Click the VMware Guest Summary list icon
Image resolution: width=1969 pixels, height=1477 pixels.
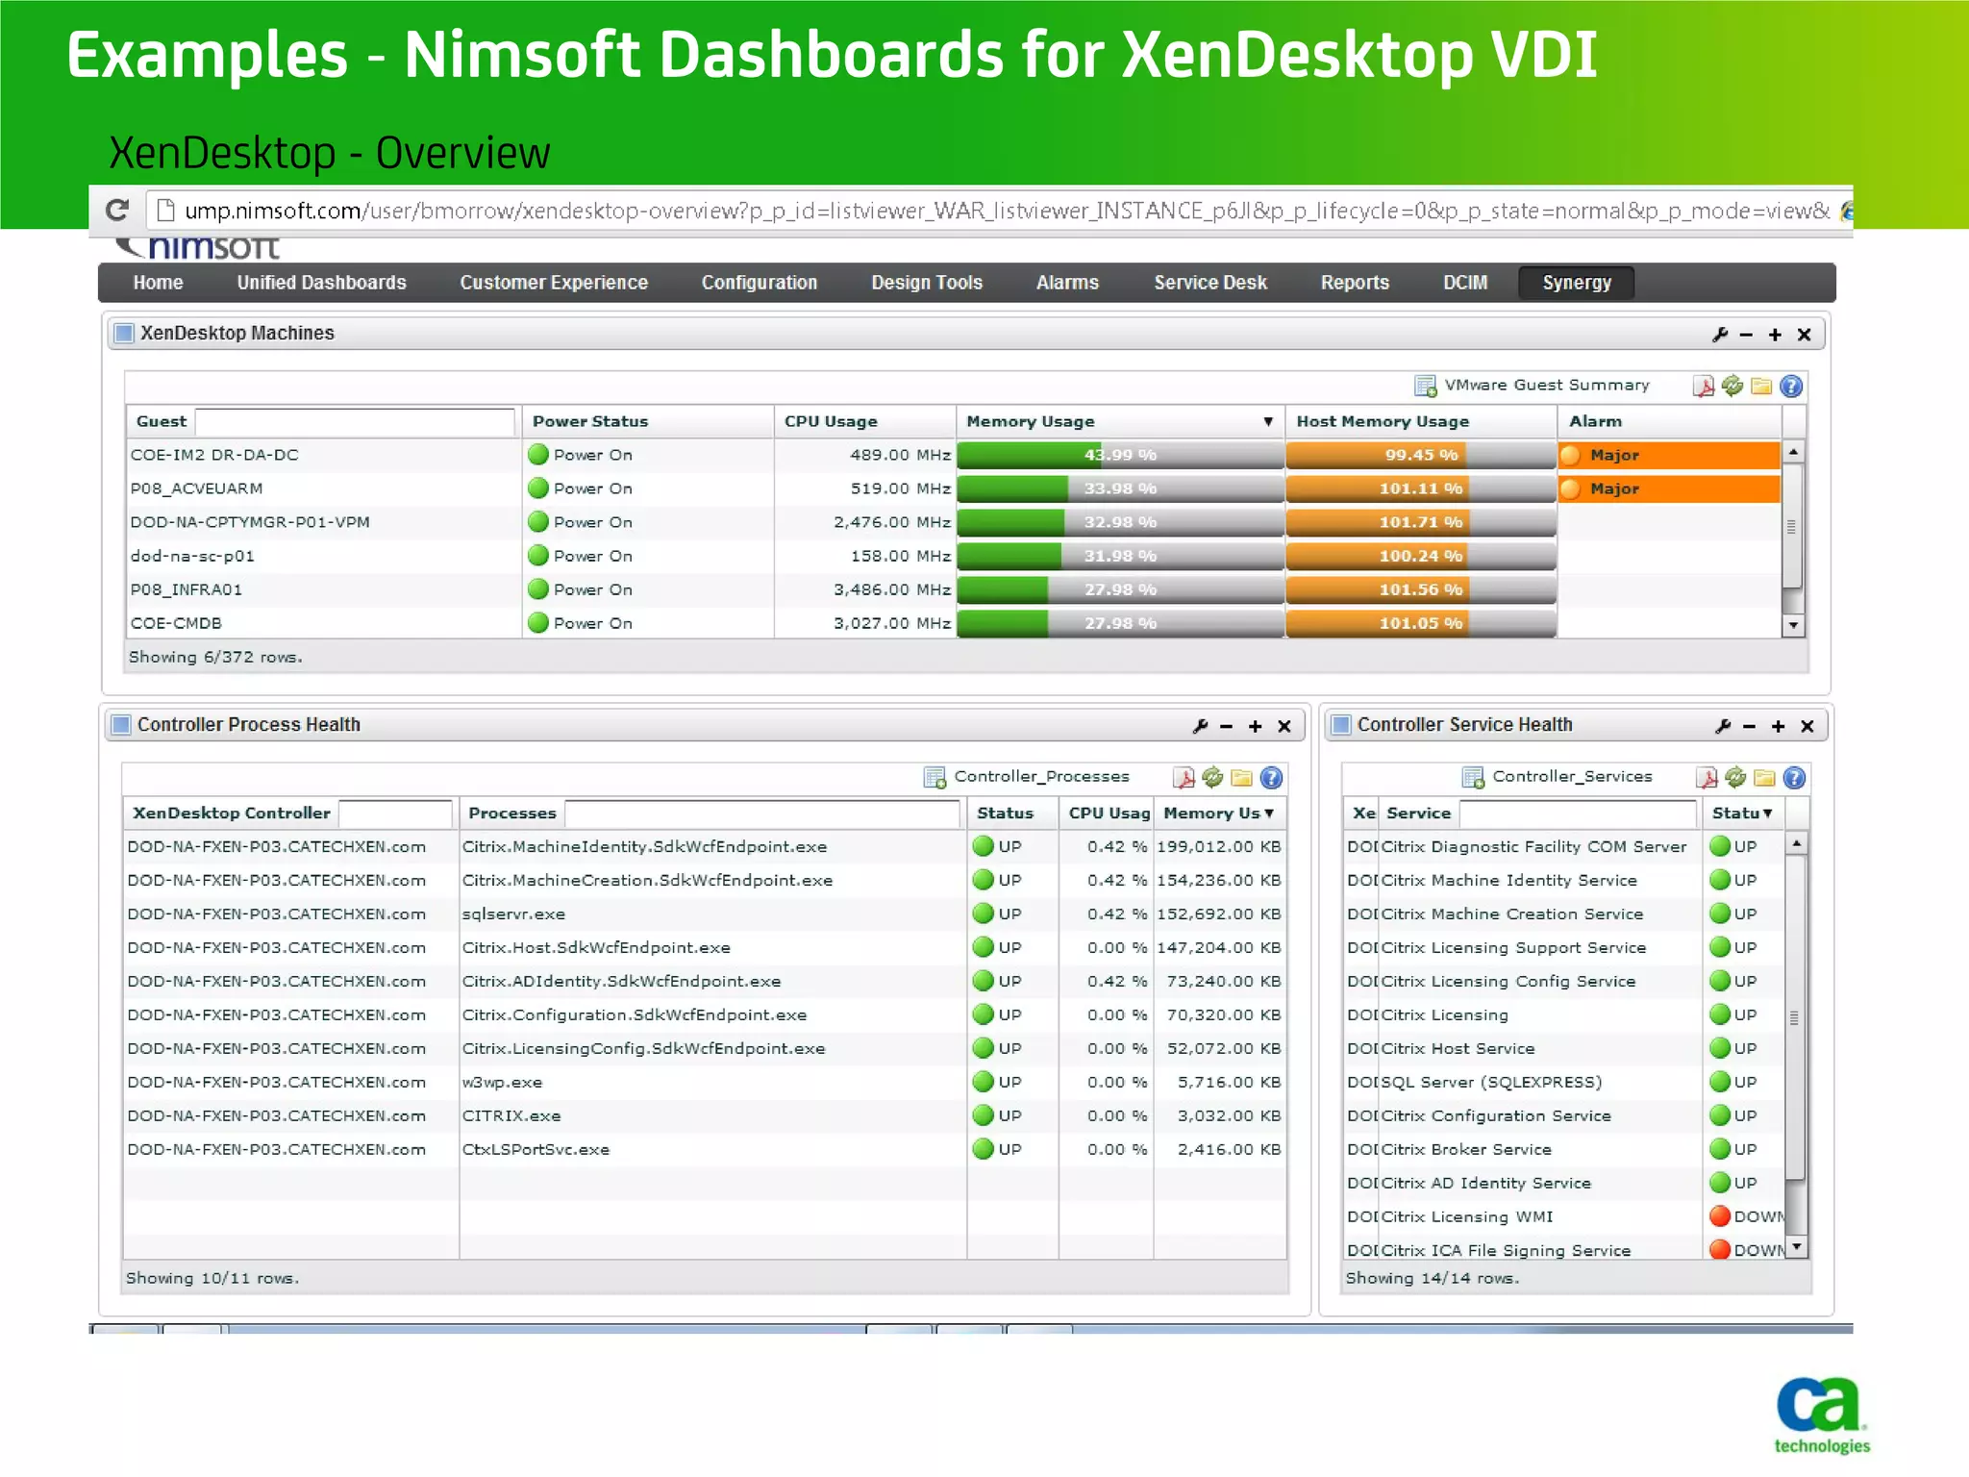pyautogui.click(x=1425, y=386)
